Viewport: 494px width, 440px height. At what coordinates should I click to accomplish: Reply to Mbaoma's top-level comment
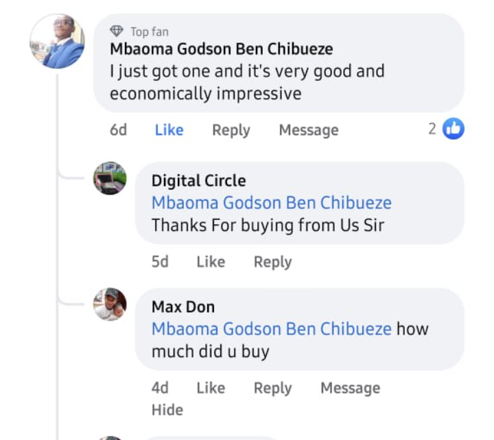231,130
